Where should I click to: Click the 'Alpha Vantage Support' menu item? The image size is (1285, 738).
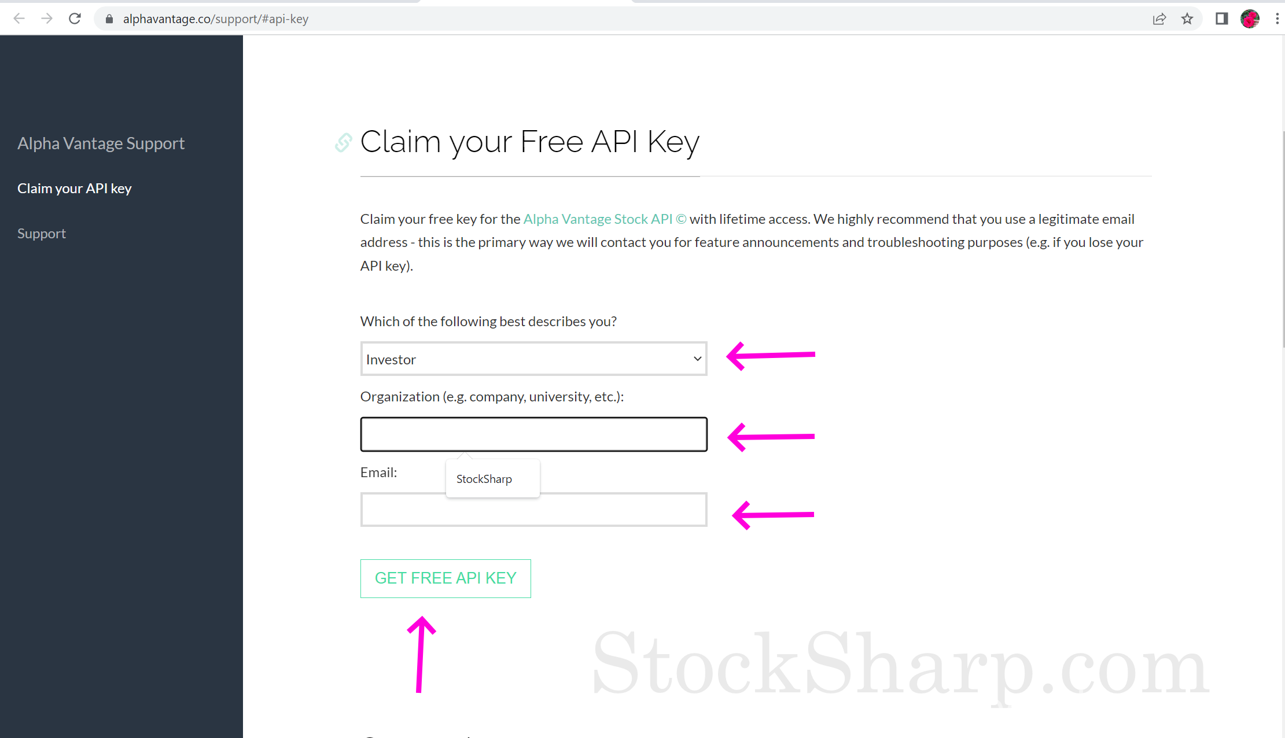101,142
